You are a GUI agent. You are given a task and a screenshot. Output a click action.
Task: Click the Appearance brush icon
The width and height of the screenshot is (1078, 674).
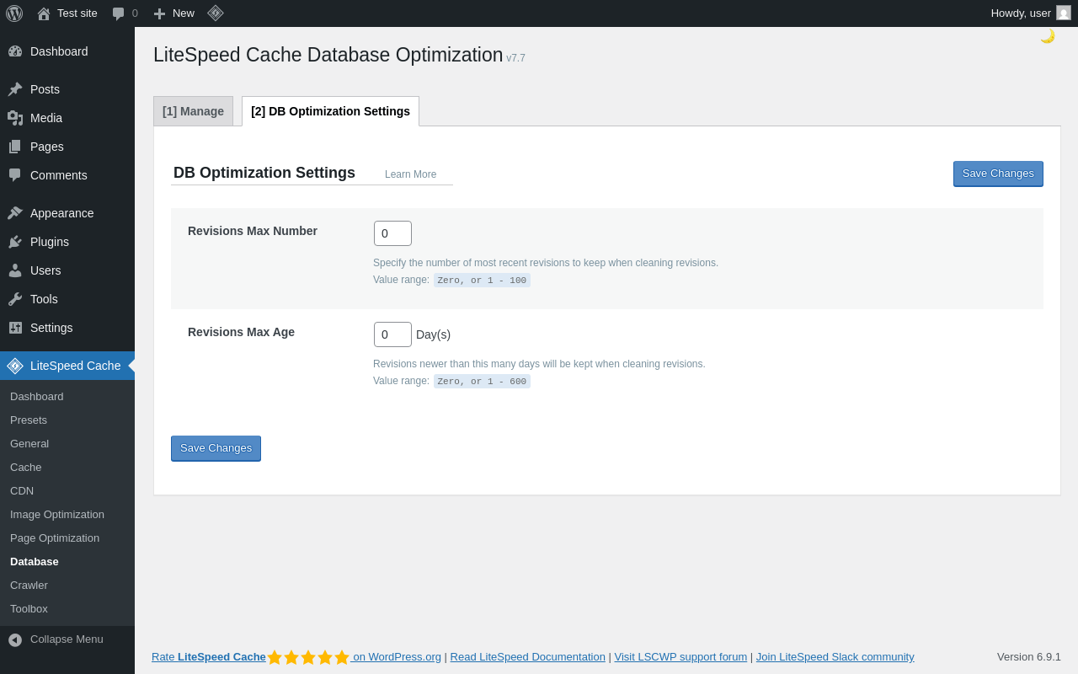(x=15, y=213)
